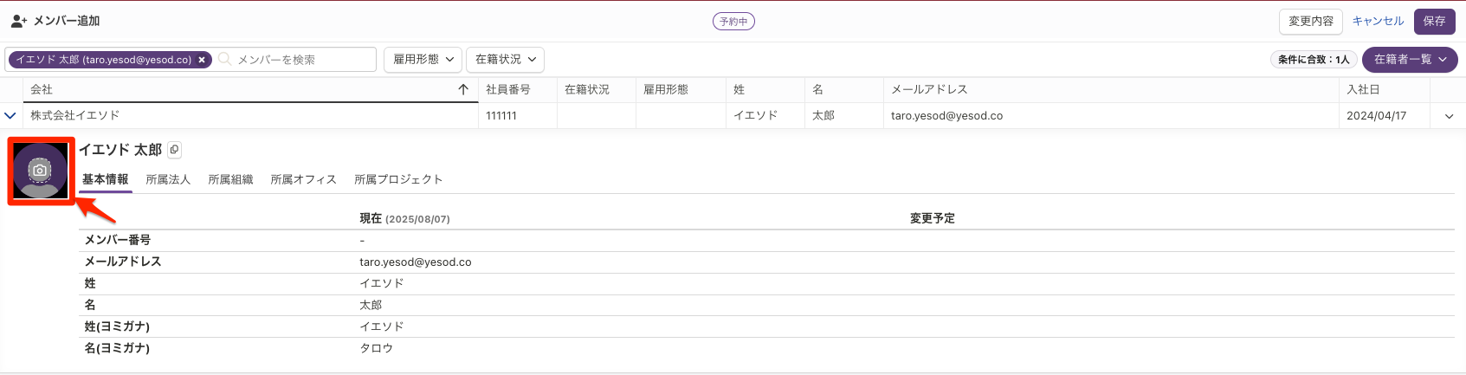Open the 在籍状況 filter dropdown

coord(506,59)
